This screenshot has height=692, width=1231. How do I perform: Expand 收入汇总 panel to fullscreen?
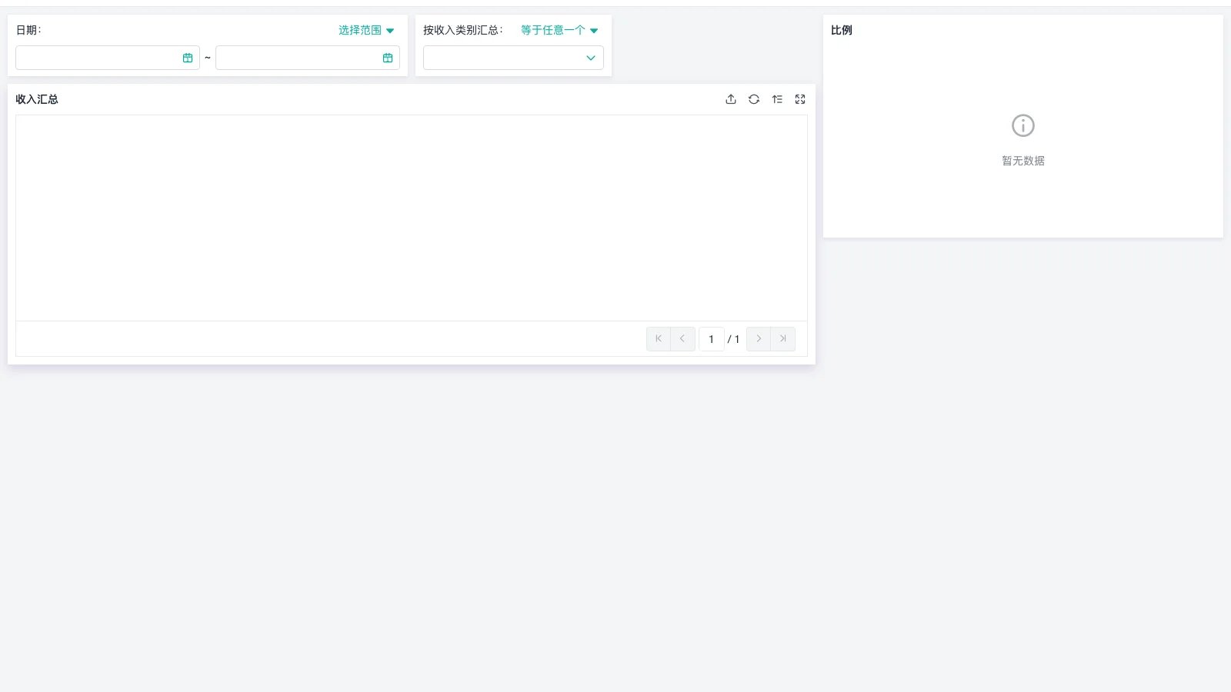[800, 99]
